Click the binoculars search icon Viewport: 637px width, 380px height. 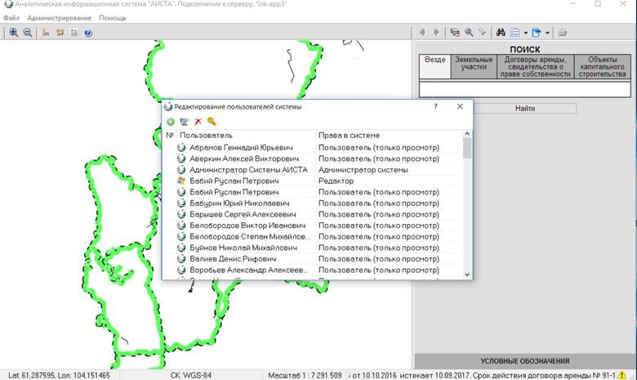(x=501, y=33)
